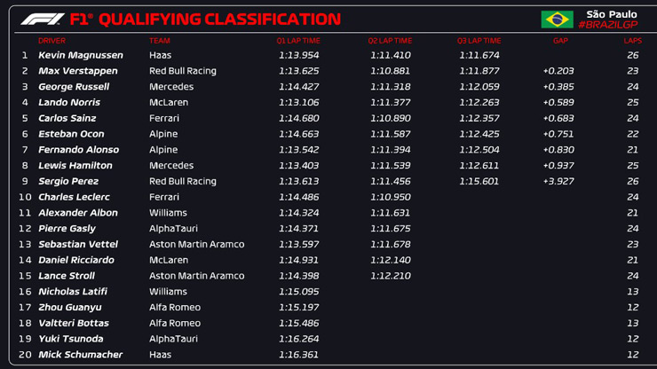
Task: Click the Brazil flag icon
Action: (x=557, y=20)
